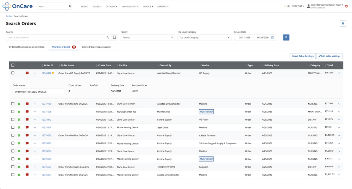The width and height of the screenshot is (352, 189).
Task: Open actions menu for order 12345420
Action: click(35, 73)
